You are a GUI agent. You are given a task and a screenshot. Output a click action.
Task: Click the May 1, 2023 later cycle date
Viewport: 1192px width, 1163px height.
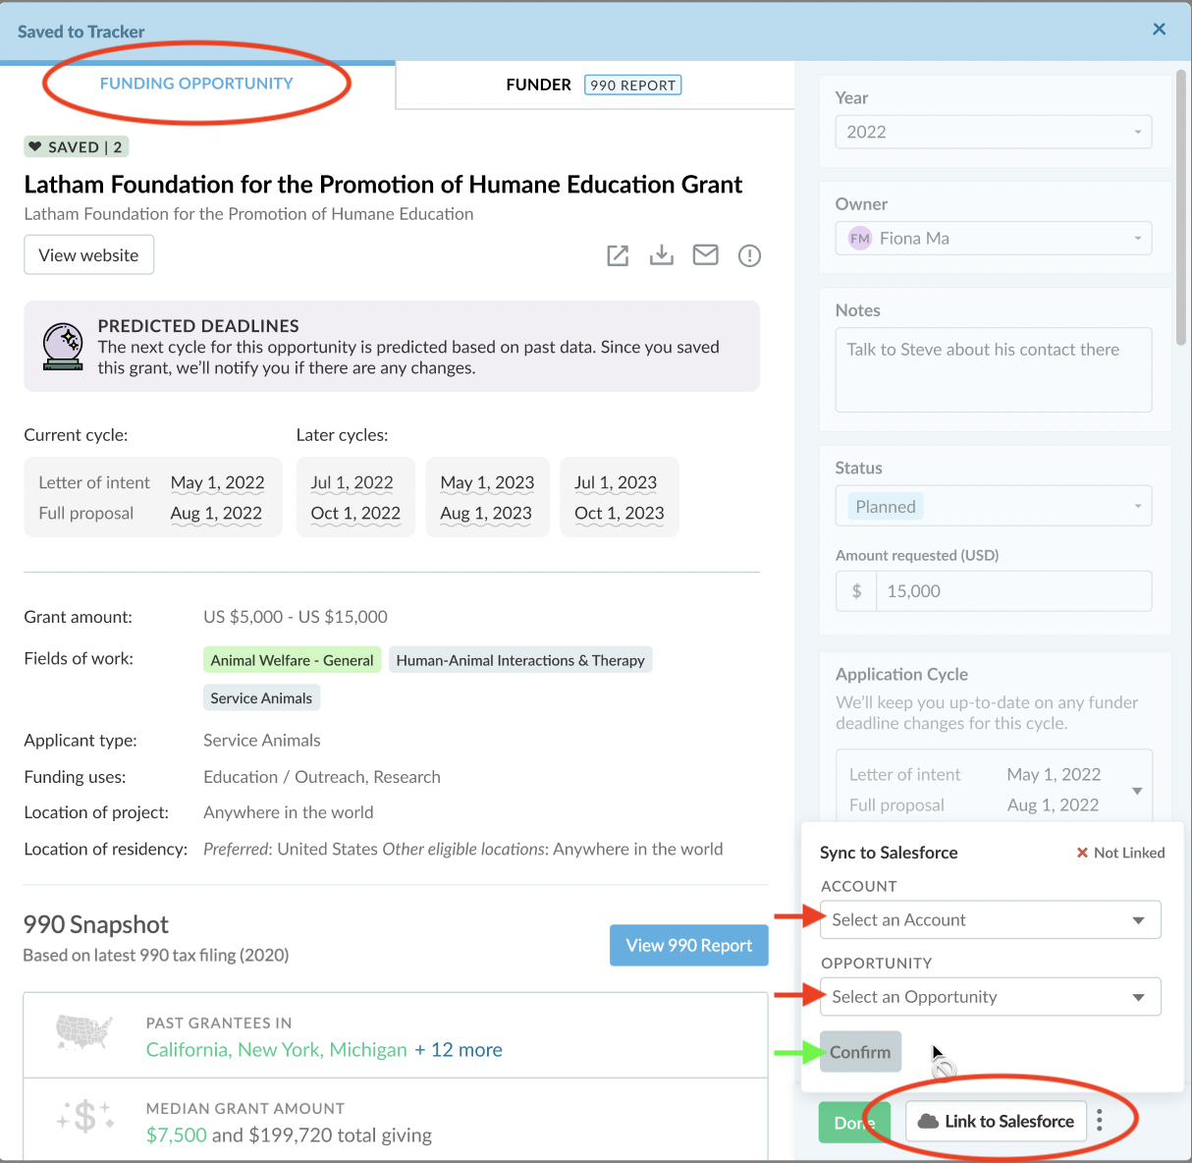tap(487, 482)
